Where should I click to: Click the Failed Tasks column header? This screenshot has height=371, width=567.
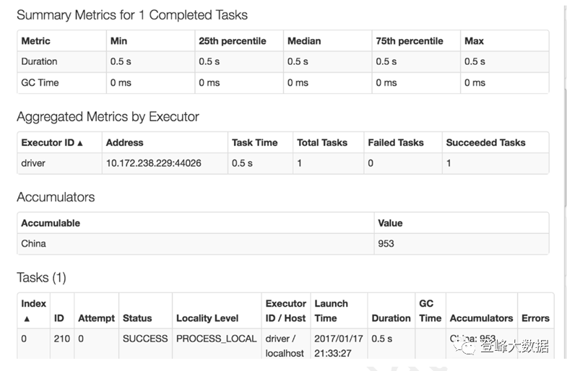pyautogui.click(x=396, y=143)
